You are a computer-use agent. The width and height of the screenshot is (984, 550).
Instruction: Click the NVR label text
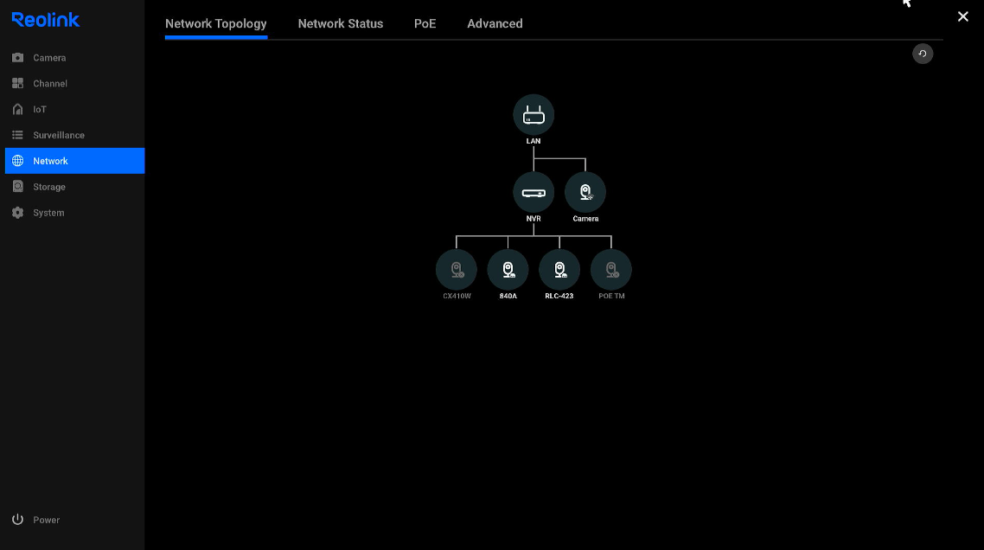point(534,219)
